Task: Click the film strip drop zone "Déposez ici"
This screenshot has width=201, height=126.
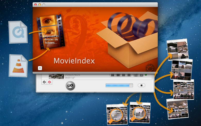Action: coord(51,32)
